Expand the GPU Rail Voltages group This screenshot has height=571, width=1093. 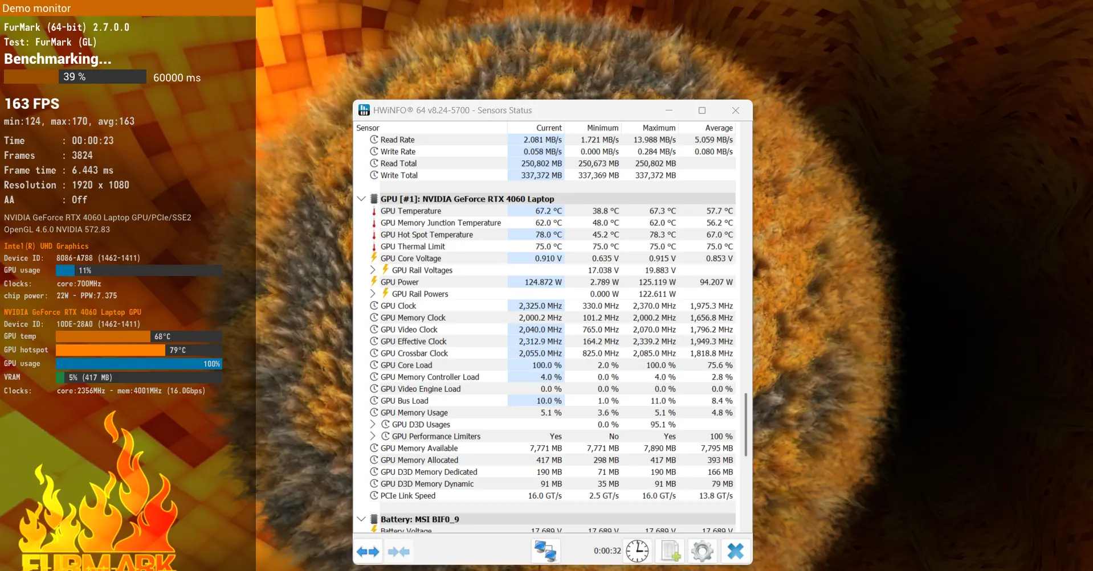[x=373, y=270]
